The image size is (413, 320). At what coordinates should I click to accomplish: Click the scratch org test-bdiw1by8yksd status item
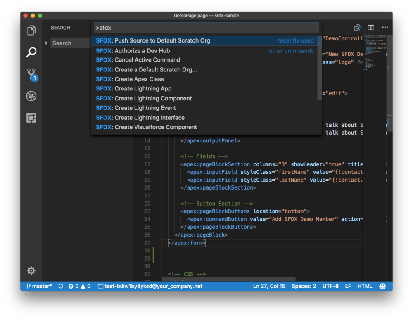[150, 286]
